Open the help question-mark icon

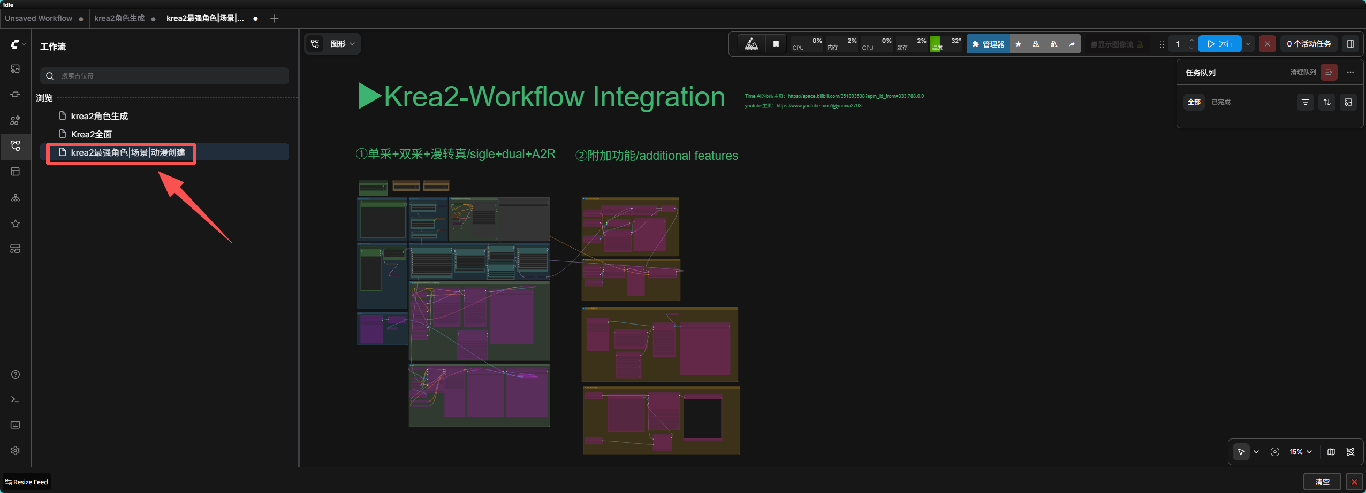click(16, 374)
